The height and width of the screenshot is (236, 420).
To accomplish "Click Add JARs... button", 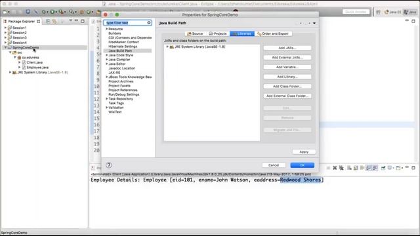I will [287, 48].
